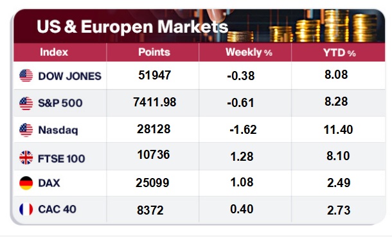Click the US & Europen Markets title
The width and height of the screenshot is (392, 237).
(x=132, y=27)
